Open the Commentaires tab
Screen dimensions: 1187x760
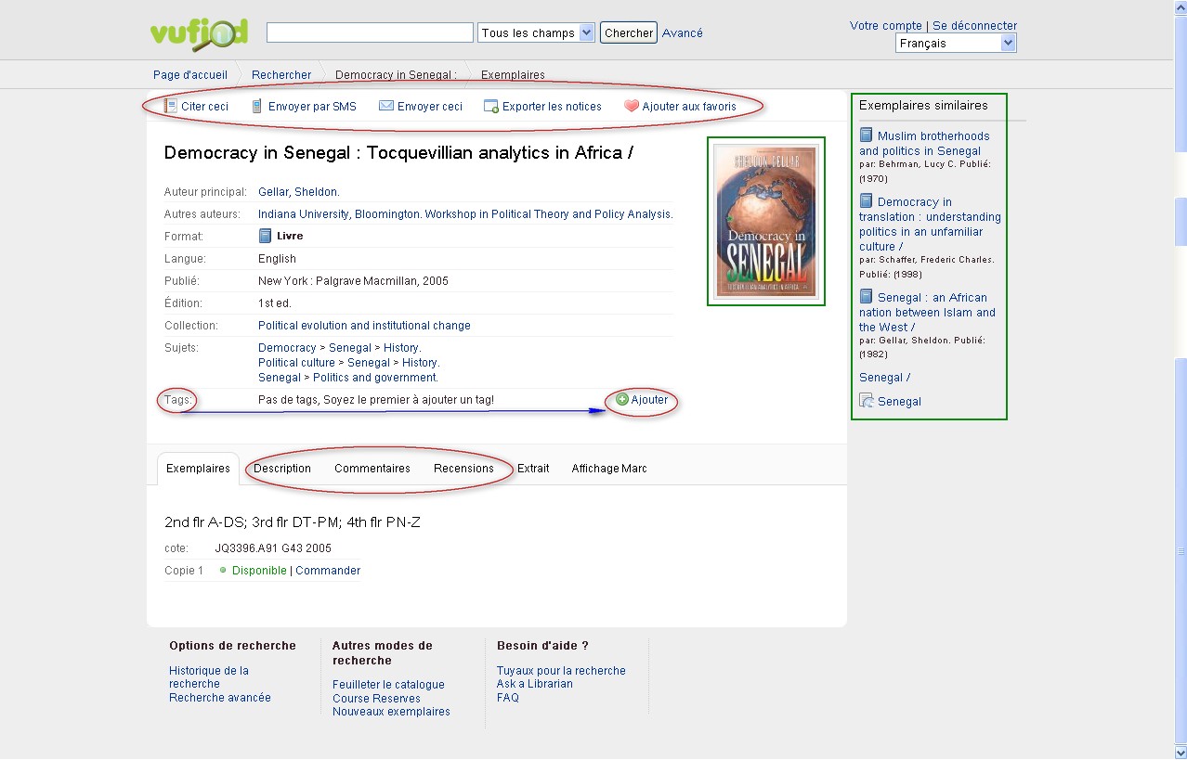(372, 469)
